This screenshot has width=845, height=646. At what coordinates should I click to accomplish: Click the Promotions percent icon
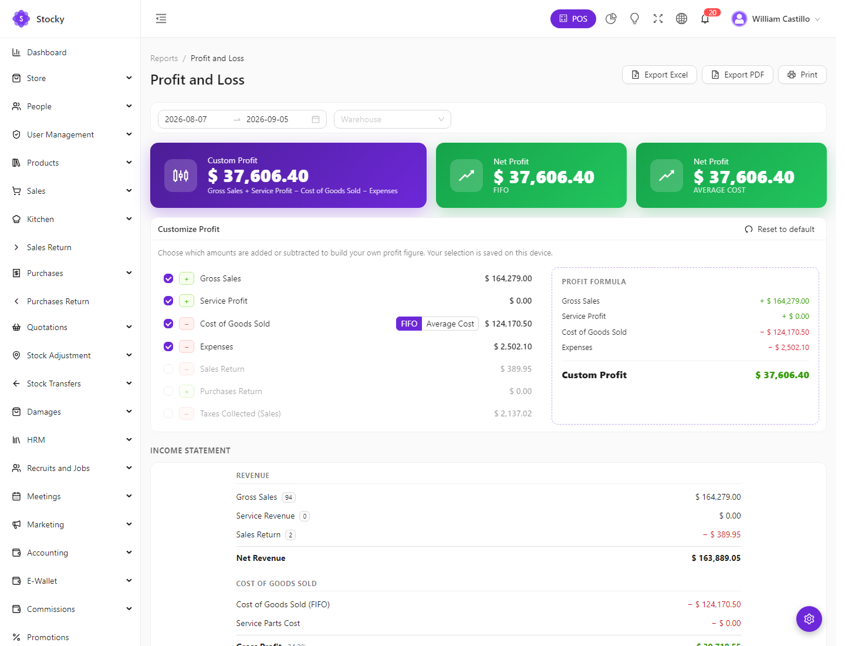click(16, 637)
